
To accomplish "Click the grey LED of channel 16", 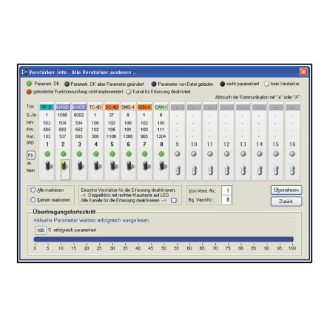I will pos(292,154).
